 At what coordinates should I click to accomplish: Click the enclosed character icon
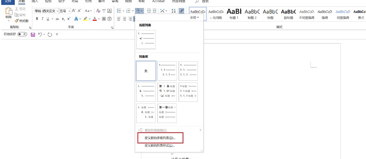pyautogui.click(x=109, y=19)
